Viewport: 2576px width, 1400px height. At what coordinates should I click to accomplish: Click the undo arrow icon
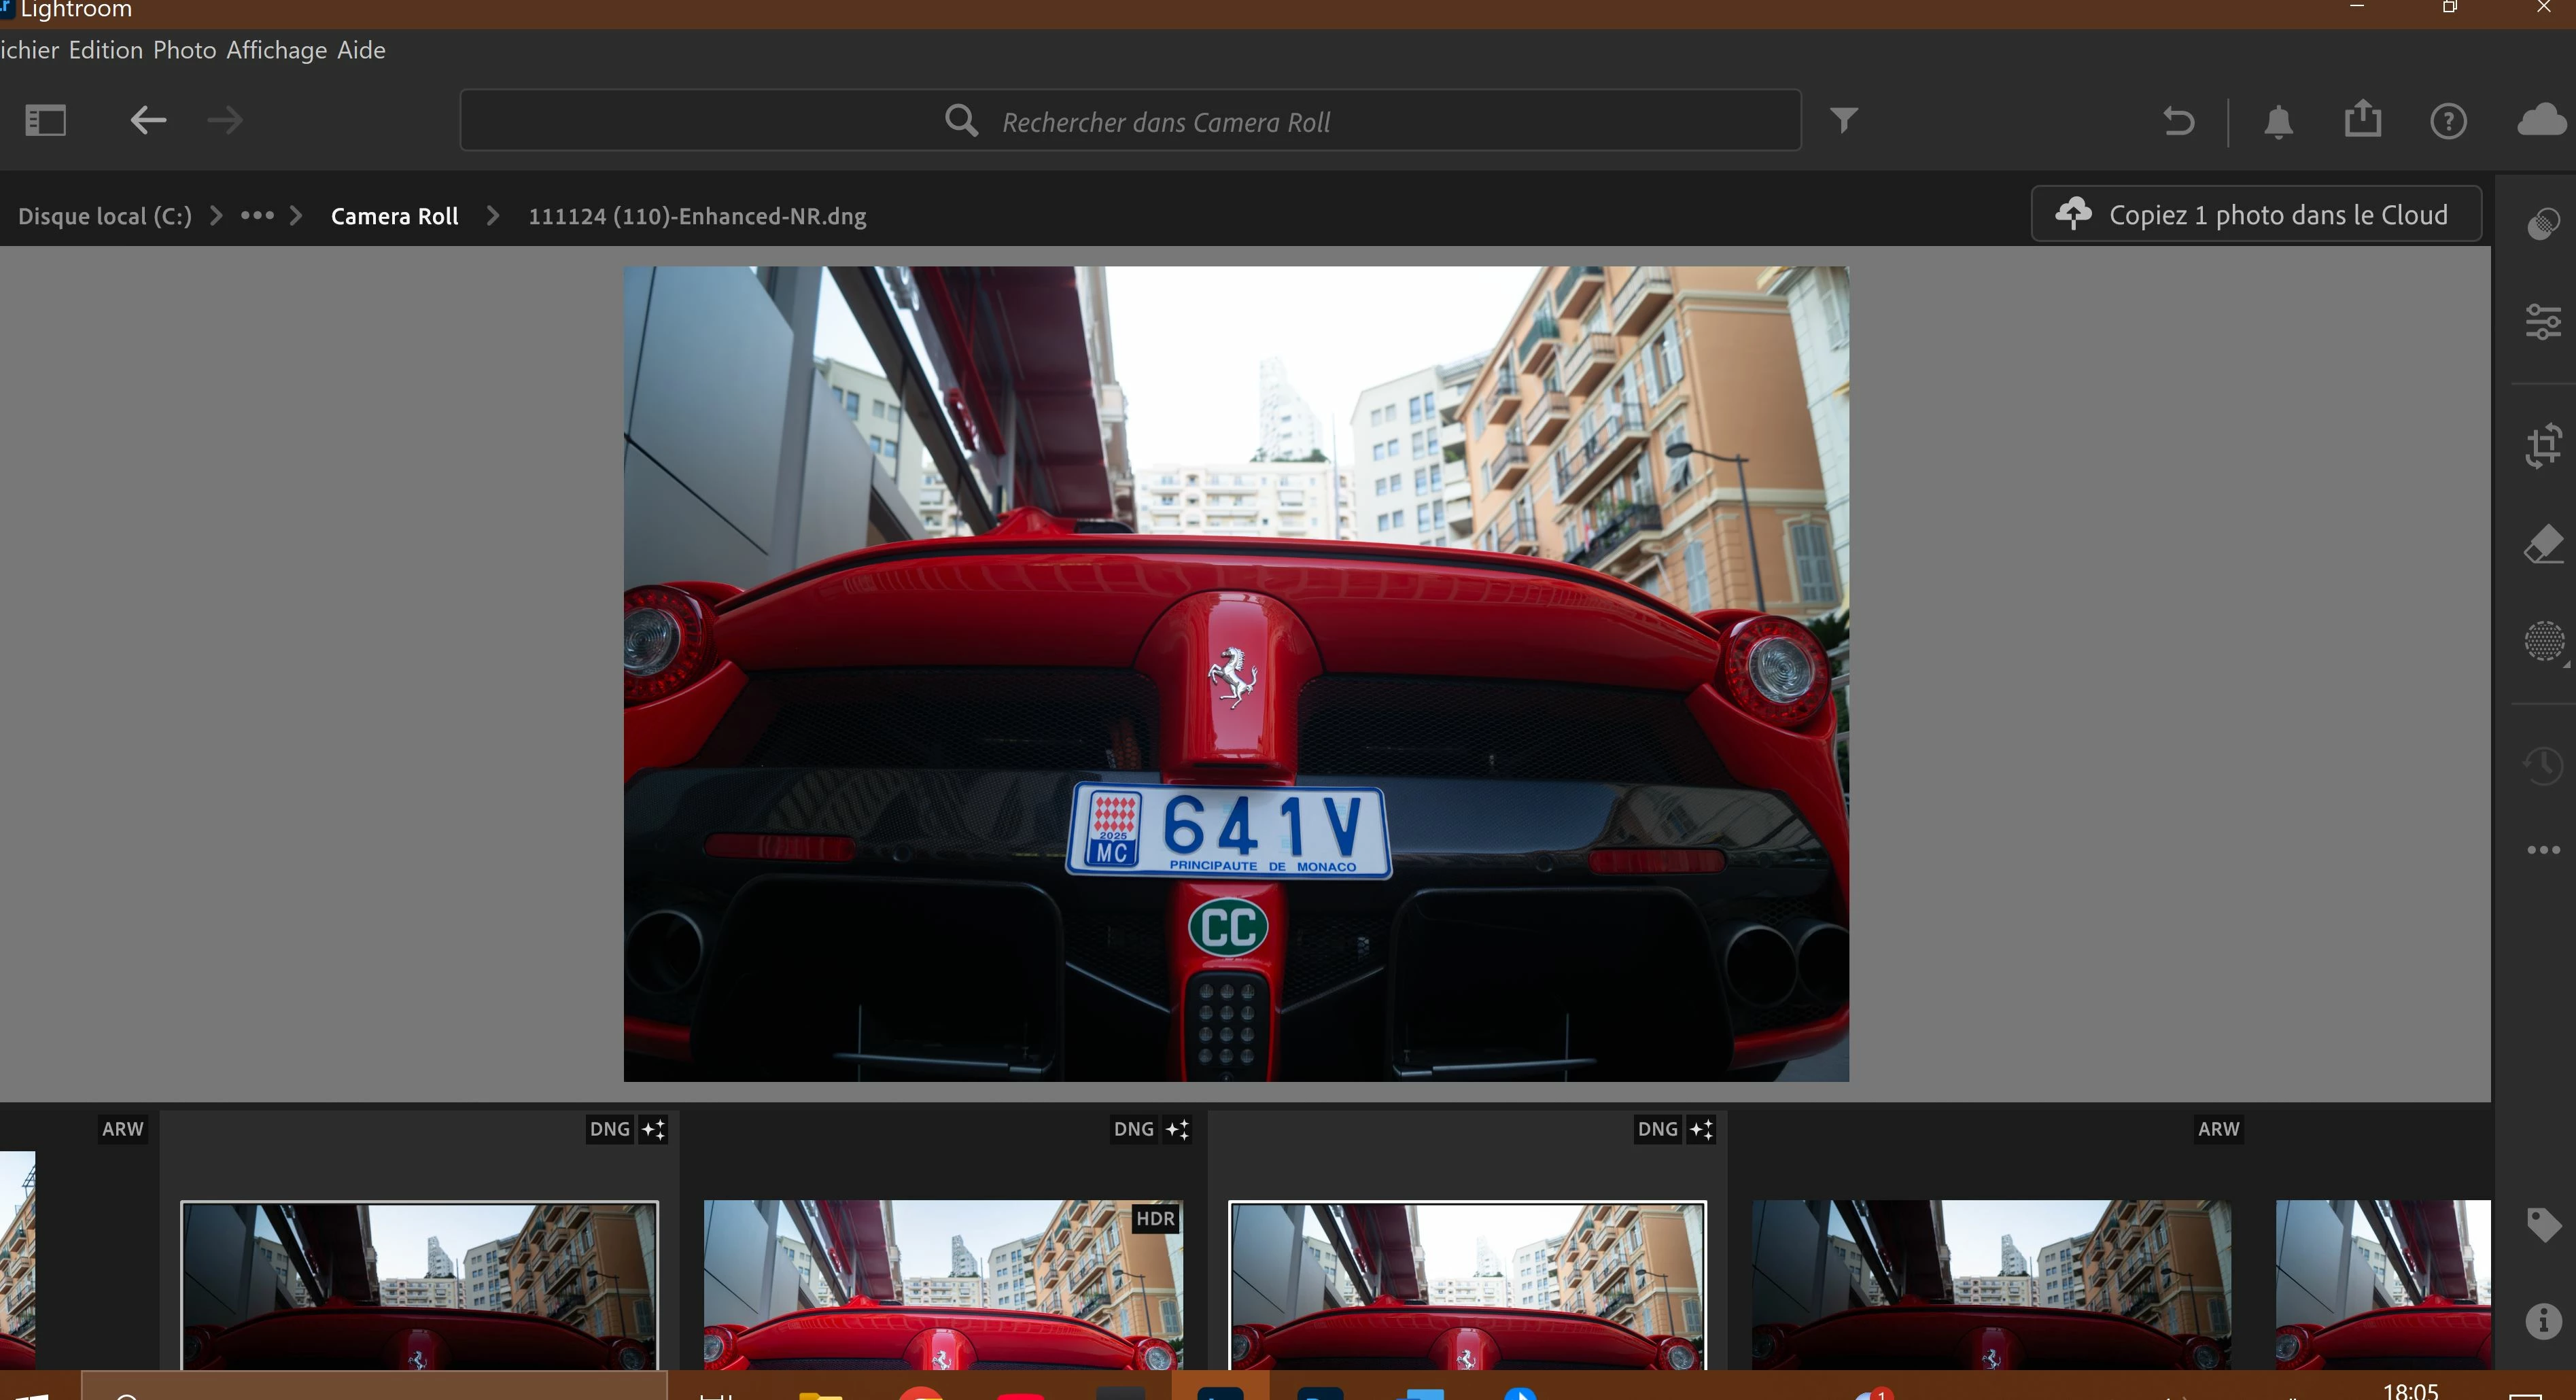click(x=2178, y=121)
